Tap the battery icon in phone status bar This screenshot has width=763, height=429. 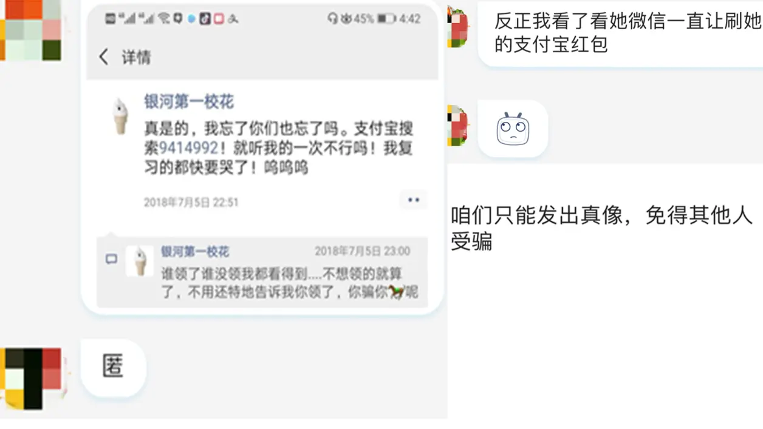click(x=386, y=19)
